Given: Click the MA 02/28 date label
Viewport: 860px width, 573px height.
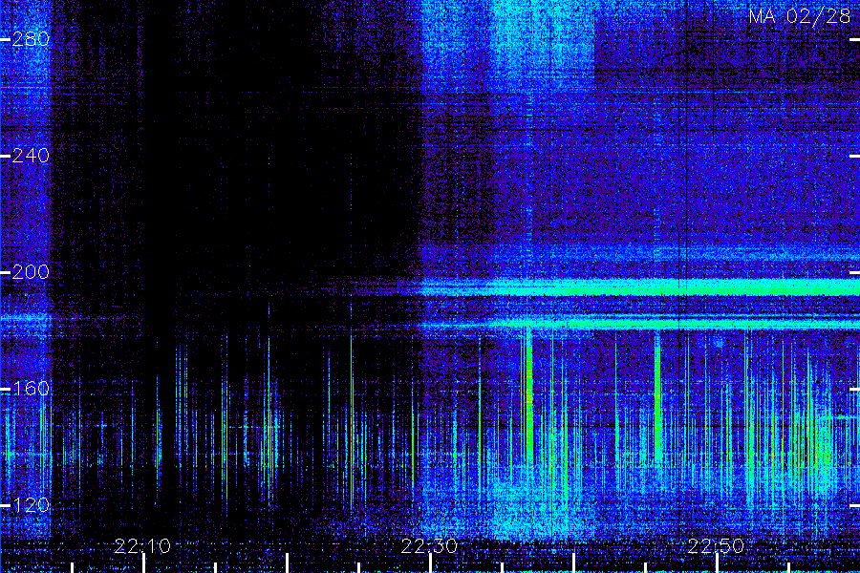Looking at the screenshot, I should (x=800, y=16).
